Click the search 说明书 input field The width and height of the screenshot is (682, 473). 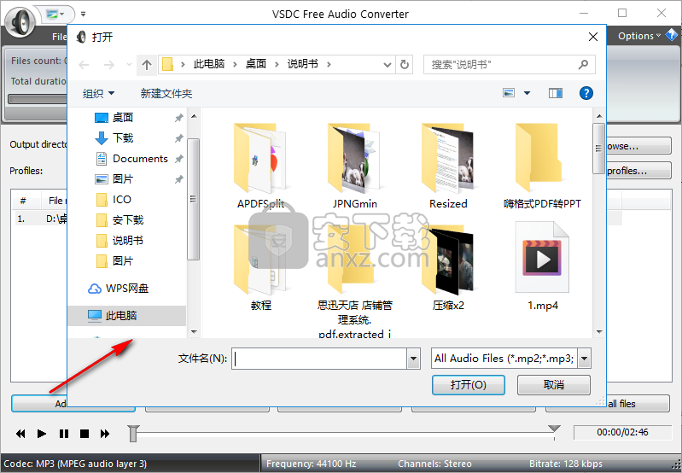pyautogui.click(x=500, y=64)
